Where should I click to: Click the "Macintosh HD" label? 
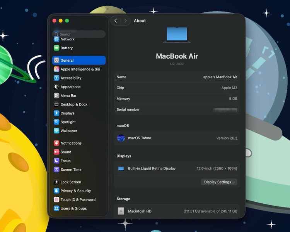click(x=140, y=211)
